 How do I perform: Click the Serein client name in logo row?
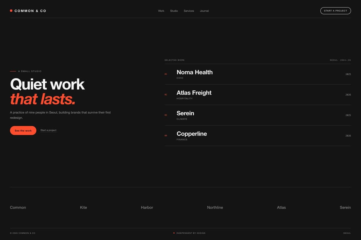(345, 207)
